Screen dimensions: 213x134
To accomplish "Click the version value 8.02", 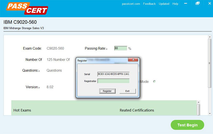I will (x=50, y=87).
